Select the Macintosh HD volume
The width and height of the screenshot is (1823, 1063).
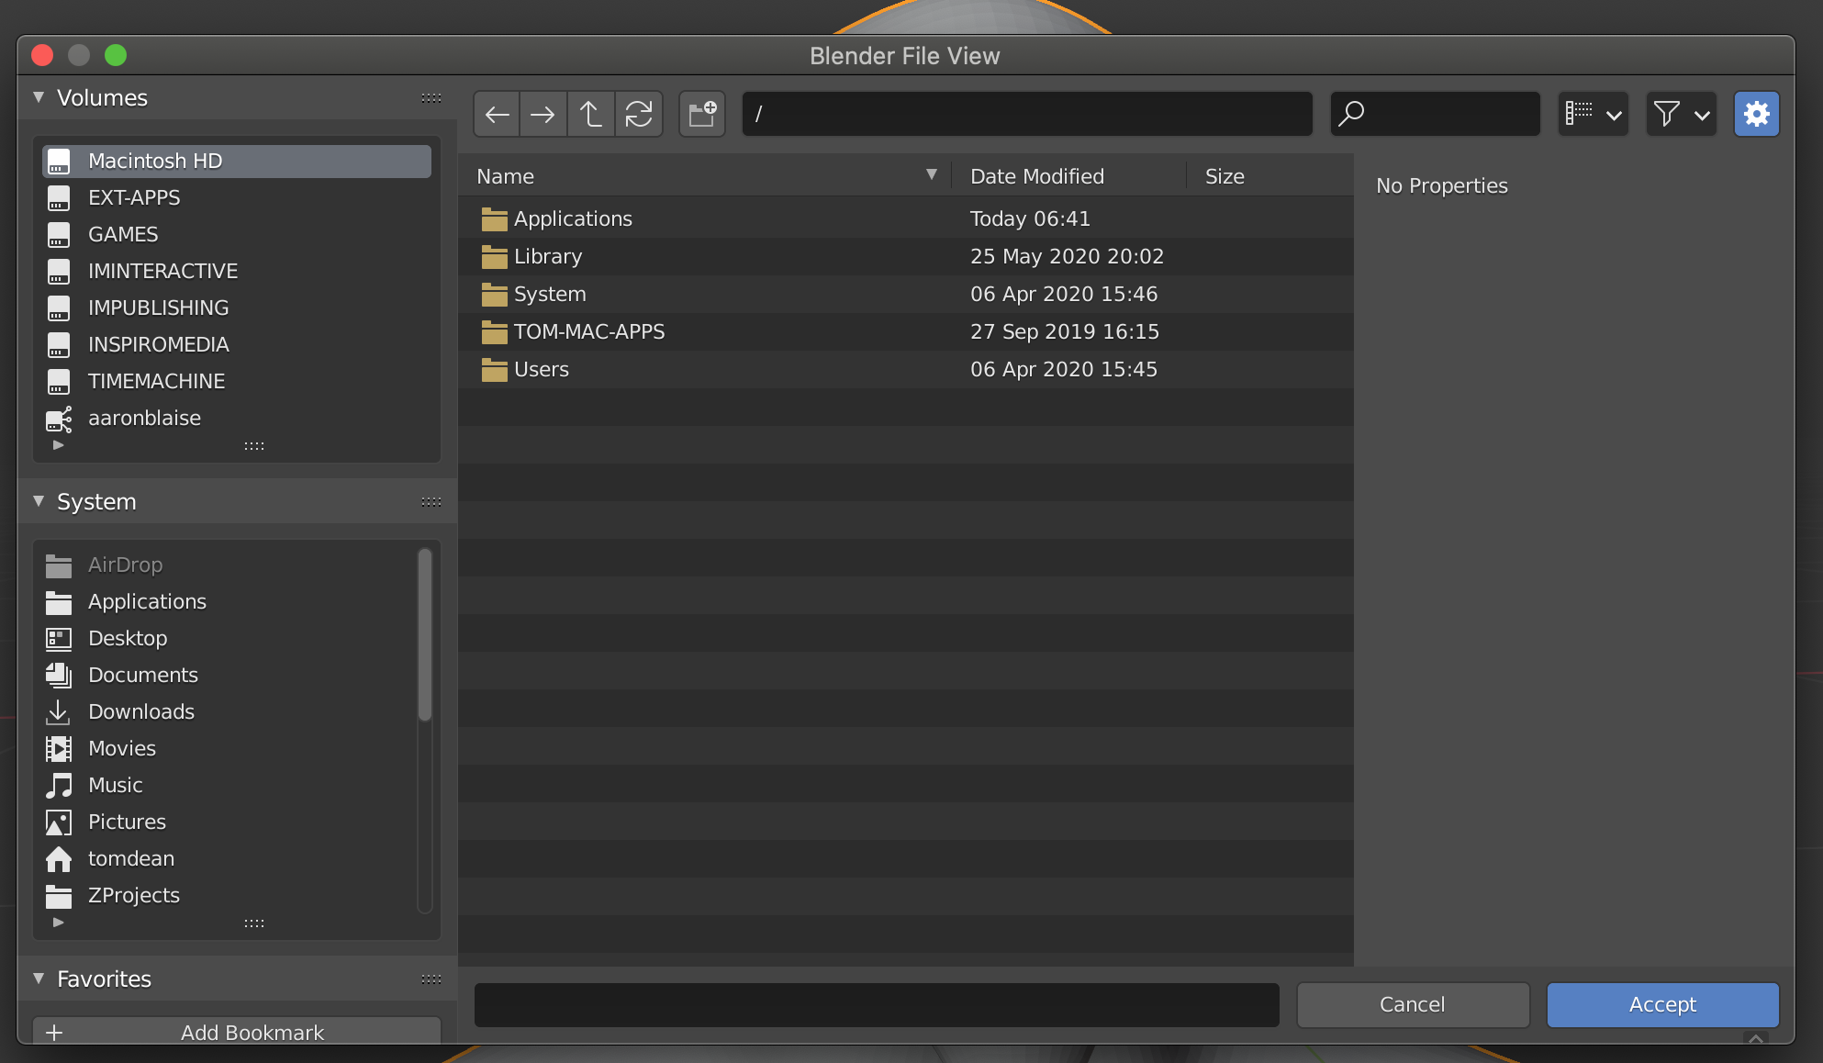(x=237, y=161)
